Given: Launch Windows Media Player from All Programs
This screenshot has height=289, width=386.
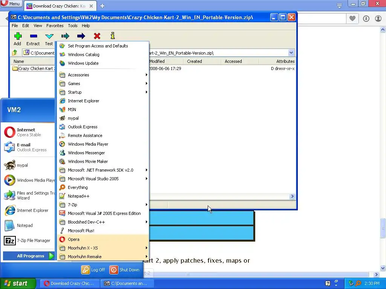Looking at the screenshot, I should 103,144.
